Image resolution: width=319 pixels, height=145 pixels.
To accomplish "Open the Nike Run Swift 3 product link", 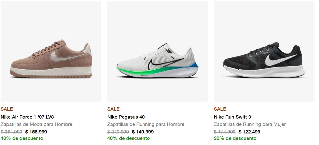I will (x=232, y=117).
